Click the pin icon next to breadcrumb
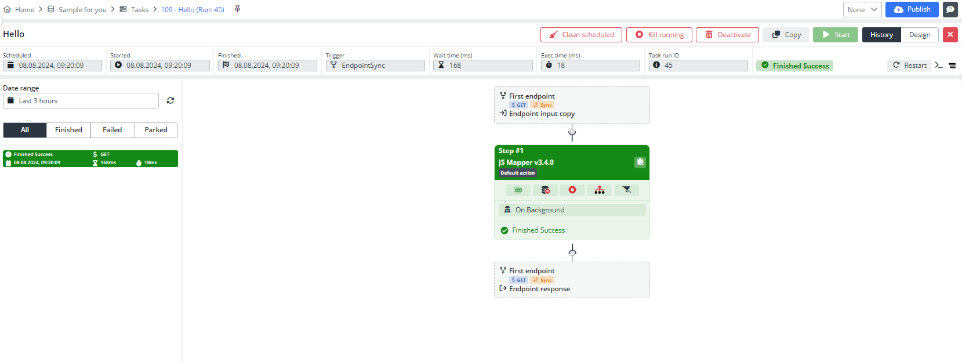The height and width of the screenshot is (362, 962). pyautogui.click(x=237, y=9)
